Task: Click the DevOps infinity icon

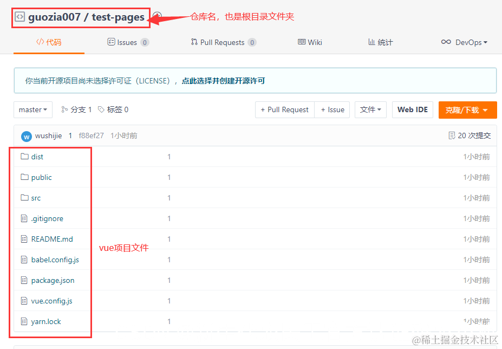Action: [446, 42]
